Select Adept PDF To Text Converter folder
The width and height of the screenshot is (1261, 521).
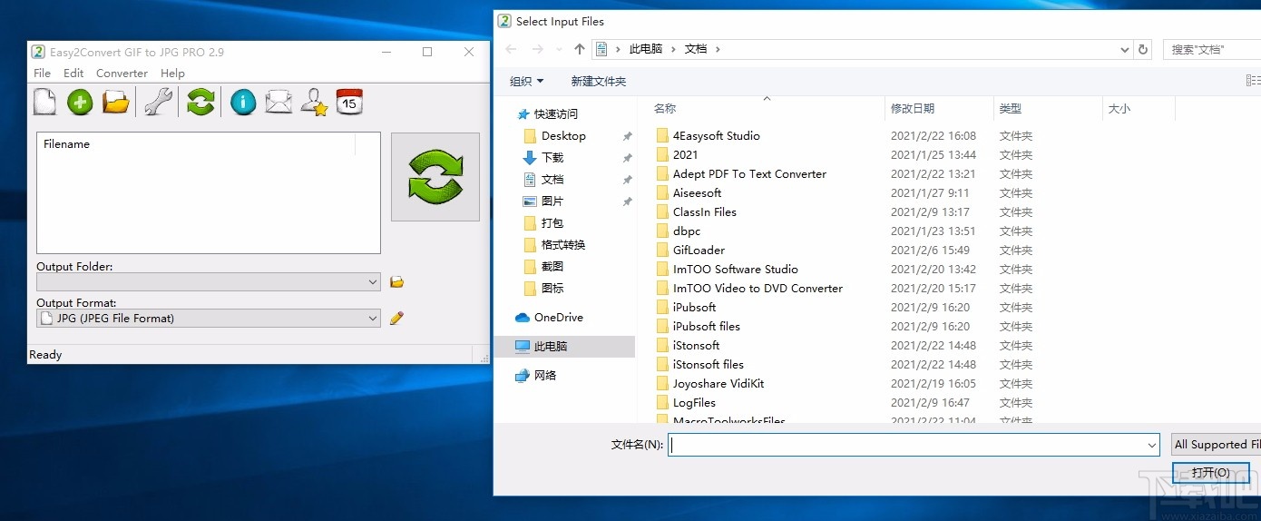749,174
